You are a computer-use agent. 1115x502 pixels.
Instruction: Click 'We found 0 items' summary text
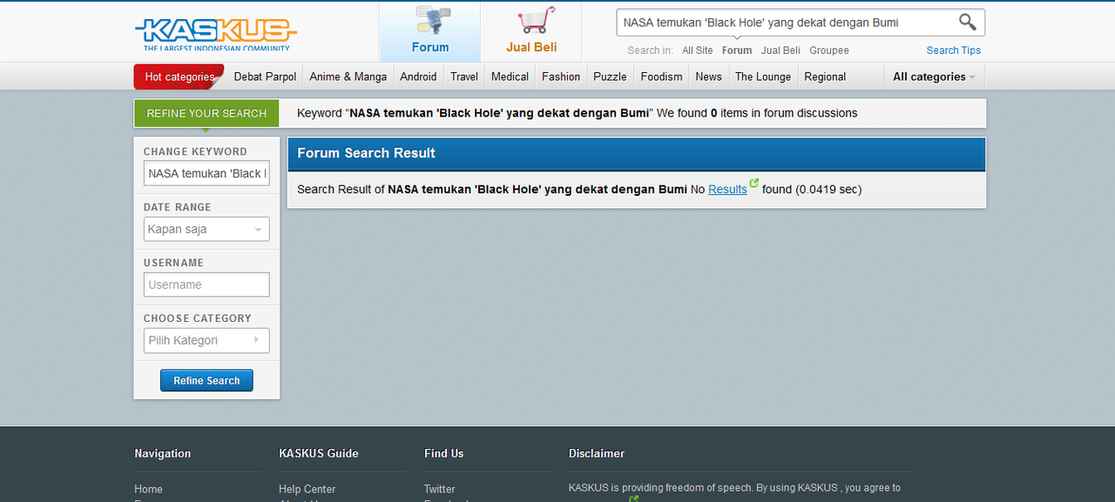(x=757, y=113)
